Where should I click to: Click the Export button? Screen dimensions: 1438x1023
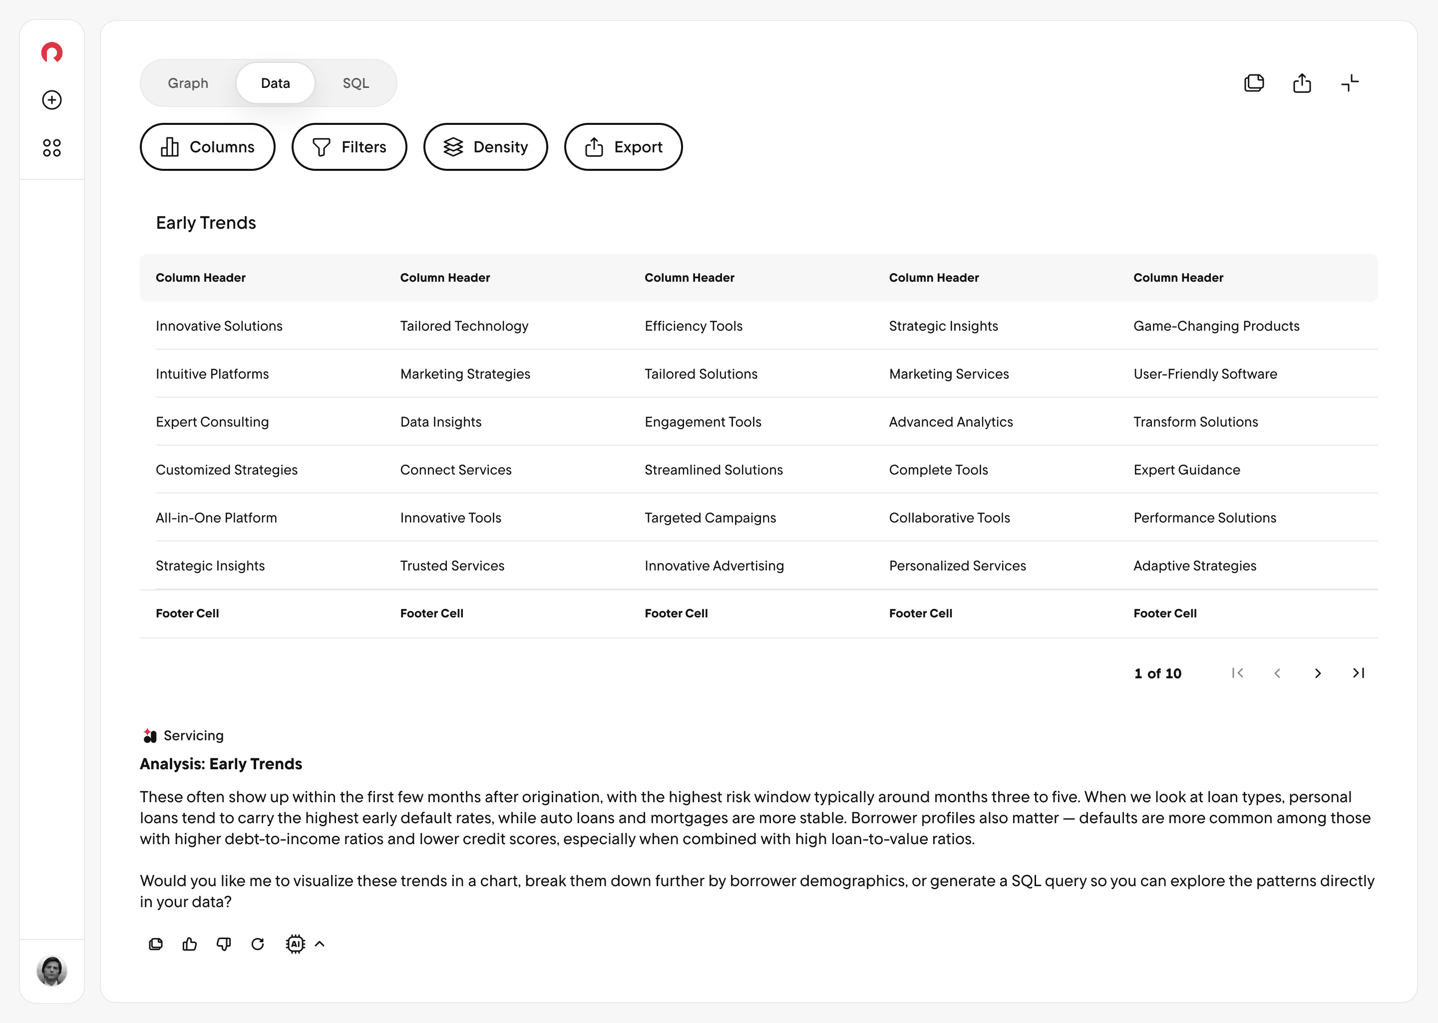(623, 147)
